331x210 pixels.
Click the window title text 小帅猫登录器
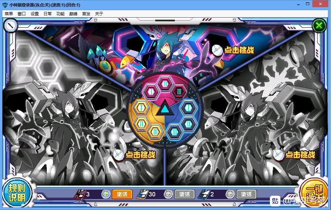(x=22, y=5)
